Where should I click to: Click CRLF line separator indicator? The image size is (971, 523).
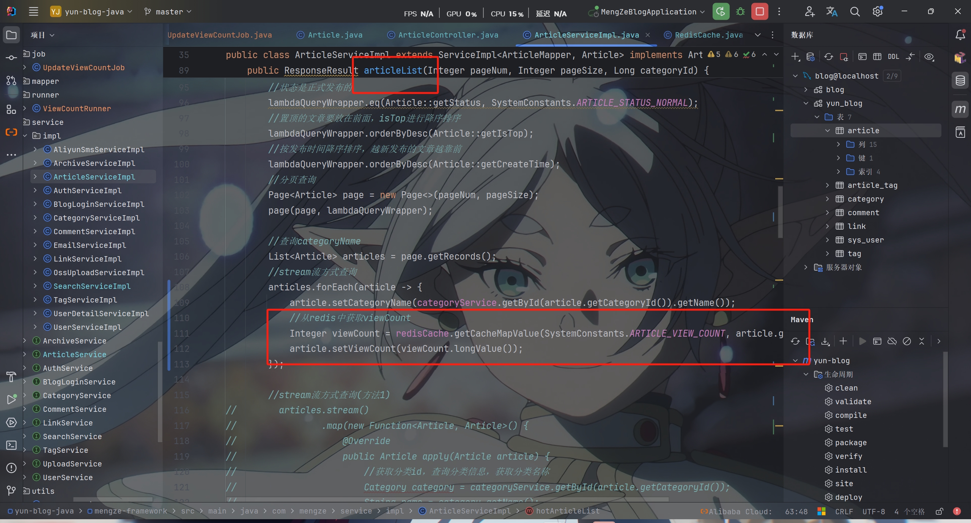(x=844, y=512)
